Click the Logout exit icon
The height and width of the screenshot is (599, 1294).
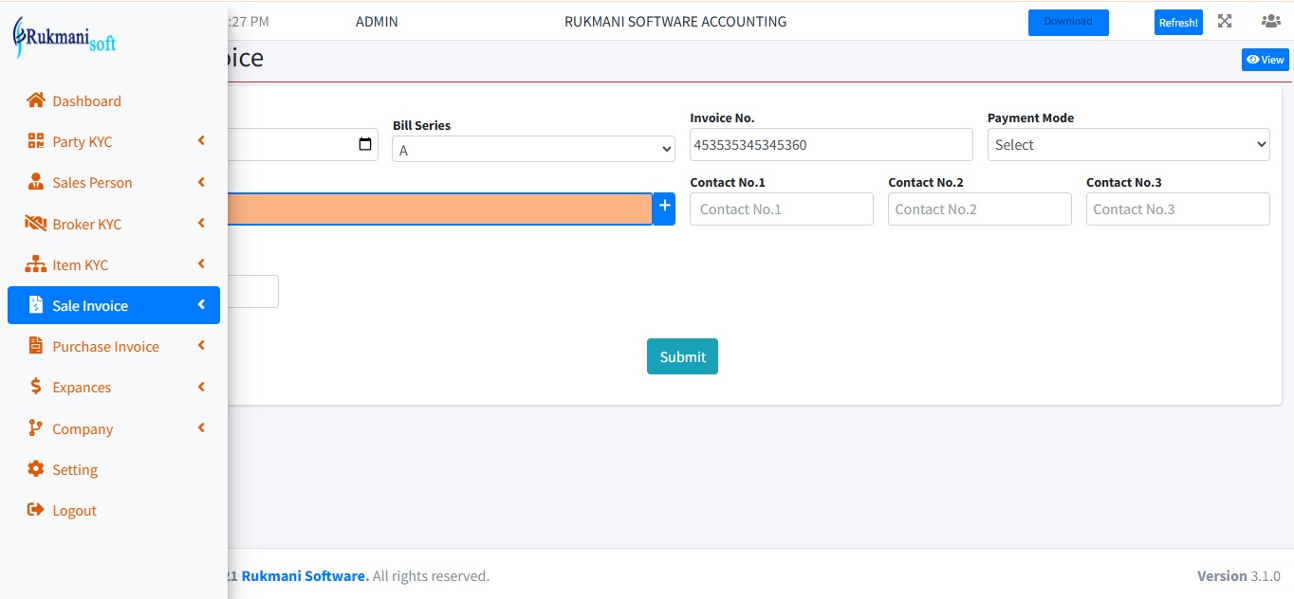(36, 510)
